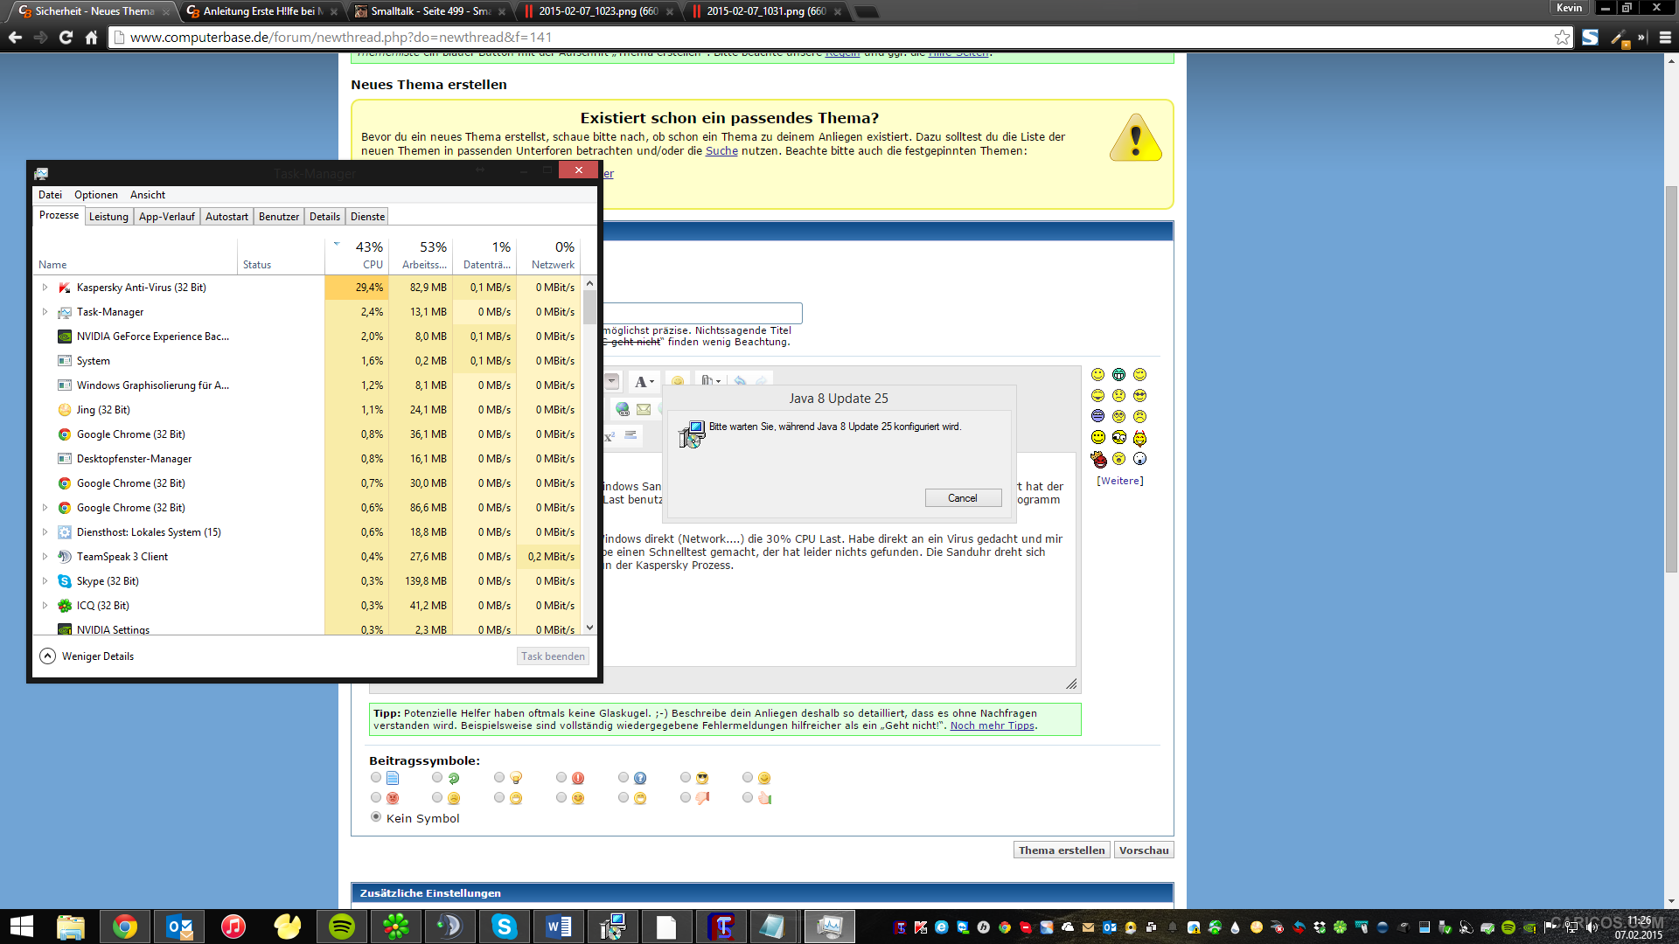The width and height of the screenshot is (1679, 944).
Task: Expand the Kaspersky Anti-Virus process entry
Action: 45,287
